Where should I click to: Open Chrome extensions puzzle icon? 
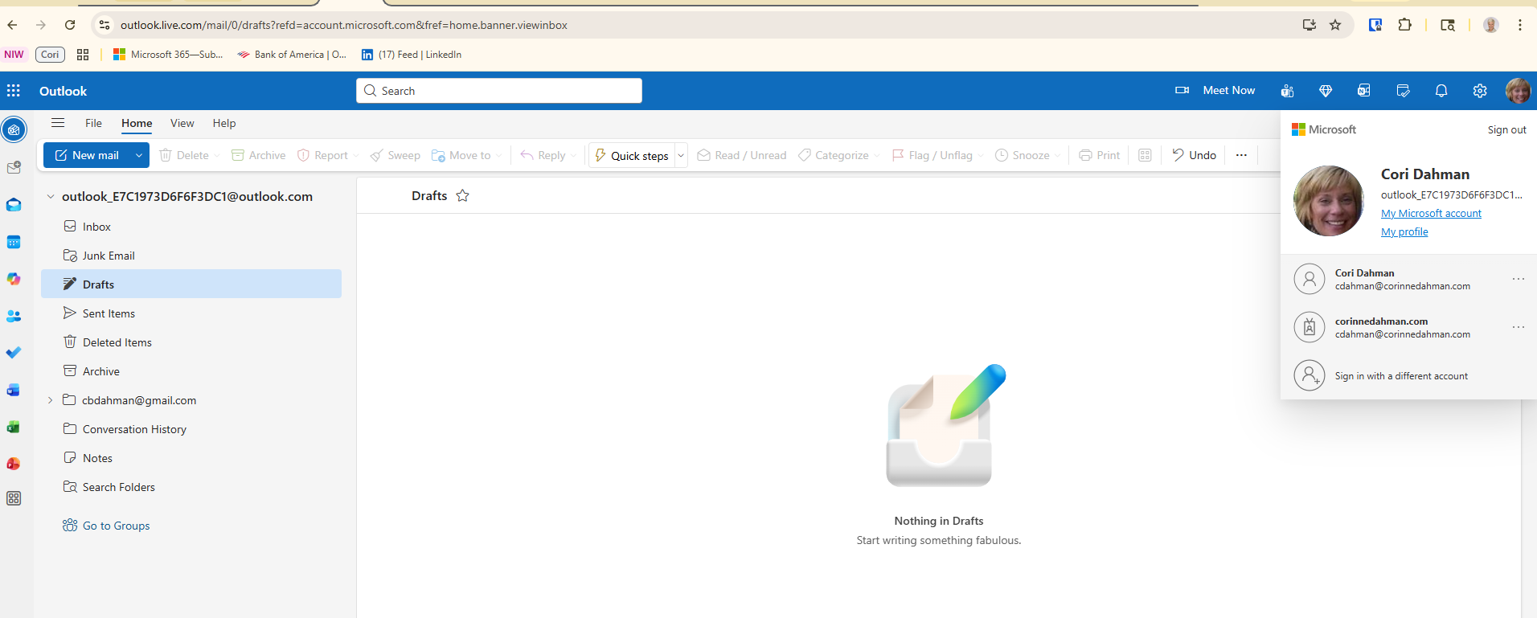tap(1404, 25)
